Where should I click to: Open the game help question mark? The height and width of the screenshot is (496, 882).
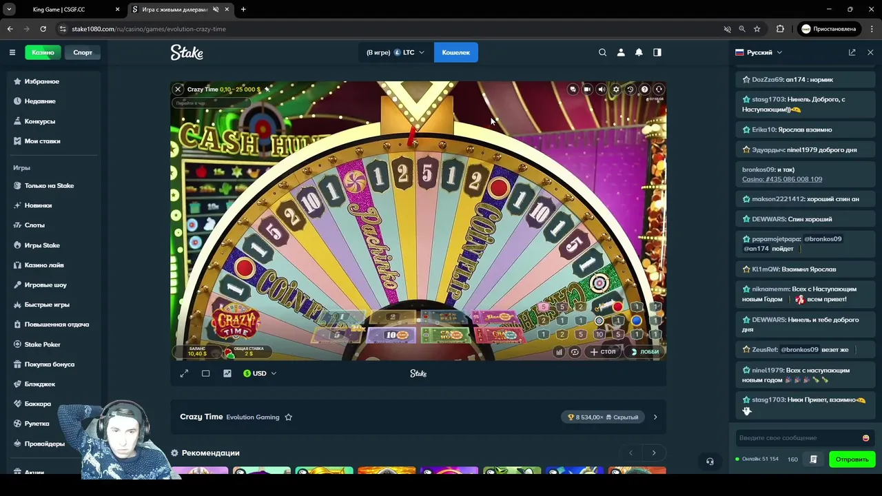tap(644, 89)
